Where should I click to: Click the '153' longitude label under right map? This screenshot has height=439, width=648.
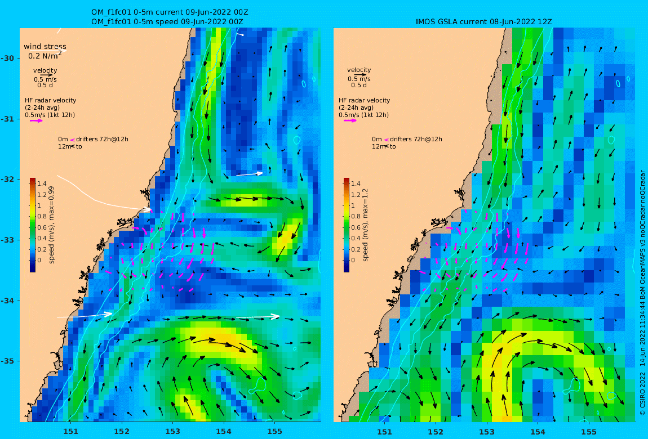[487, 432]
